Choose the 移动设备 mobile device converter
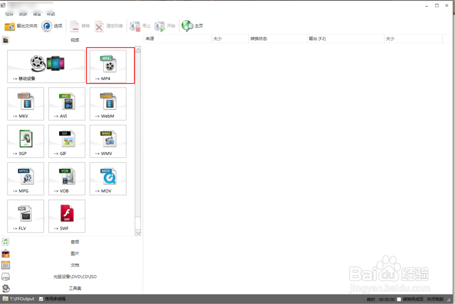This screenshot has width=455, height=304. (x=46, y=66)
